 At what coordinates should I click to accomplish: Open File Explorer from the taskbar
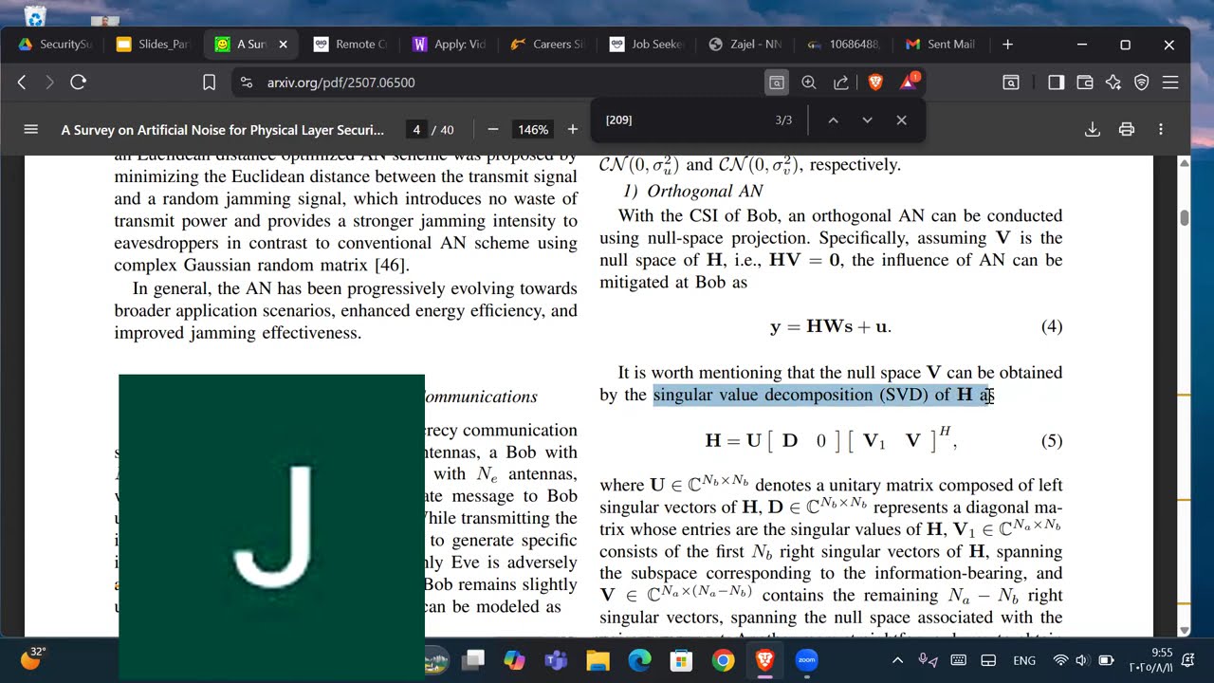pyautogui.click(x=598, y=660)
